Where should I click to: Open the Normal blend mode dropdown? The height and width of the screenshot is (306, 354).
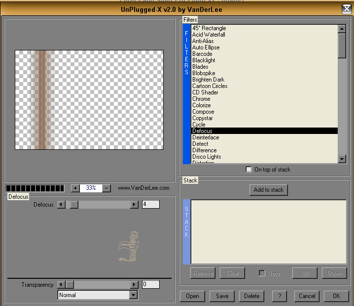click(x=134, y=295)
